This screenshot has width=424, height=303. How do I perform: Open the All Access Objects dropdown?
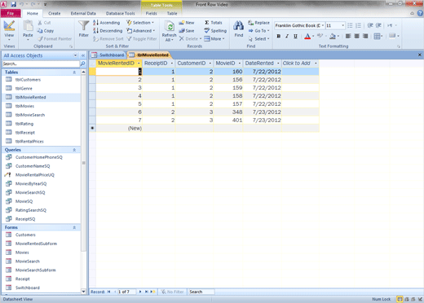(x=75, y=55)
